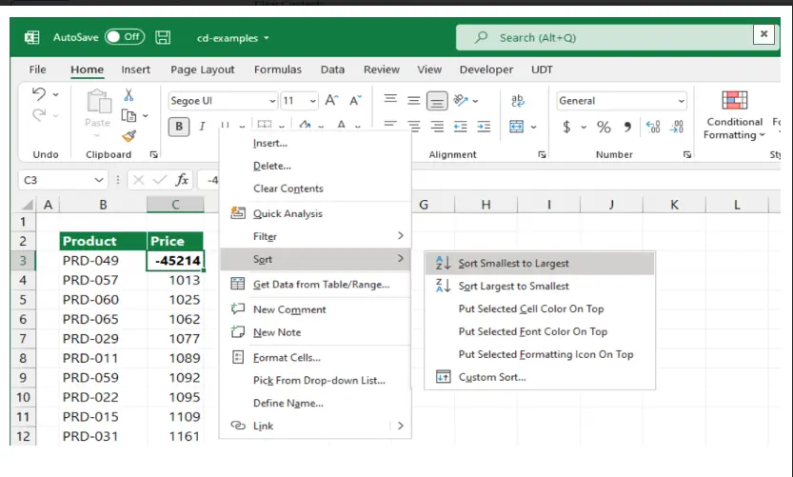This screenshot has width=793, height=477.
Task: Click the Orientation text angle icon
Action: [x=461, y=100]
